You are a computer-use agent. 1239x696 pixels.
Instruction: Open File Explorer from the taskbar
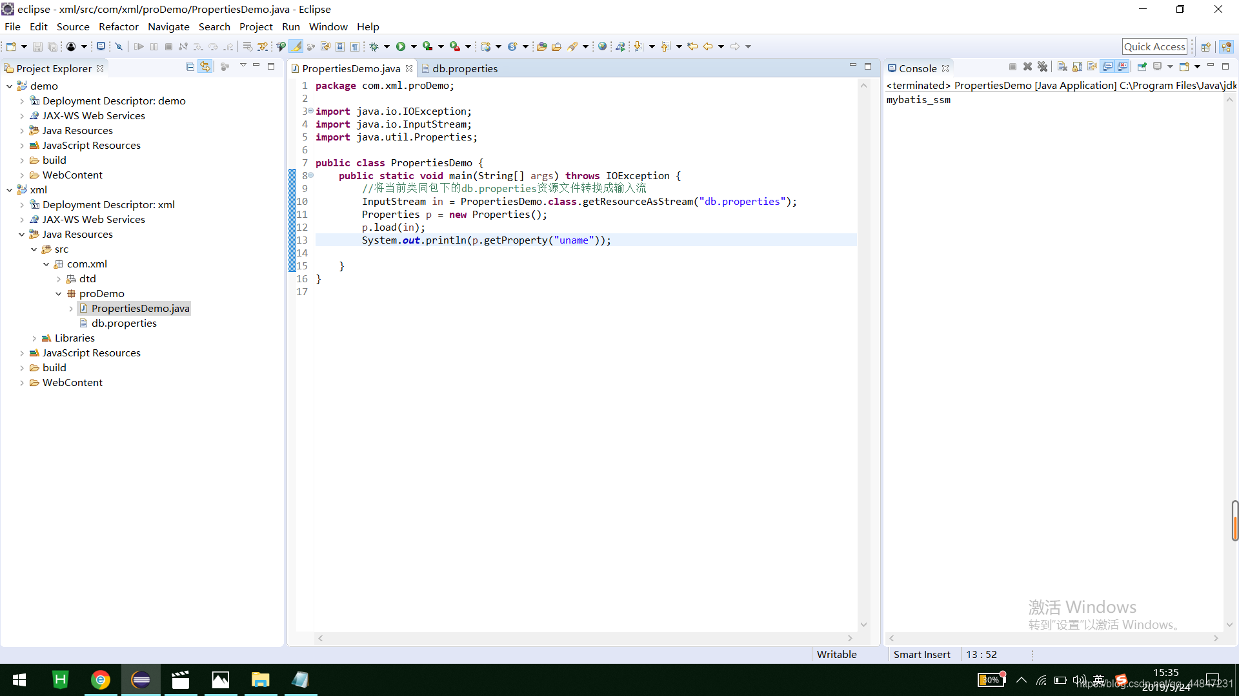[x=260, y=680]
